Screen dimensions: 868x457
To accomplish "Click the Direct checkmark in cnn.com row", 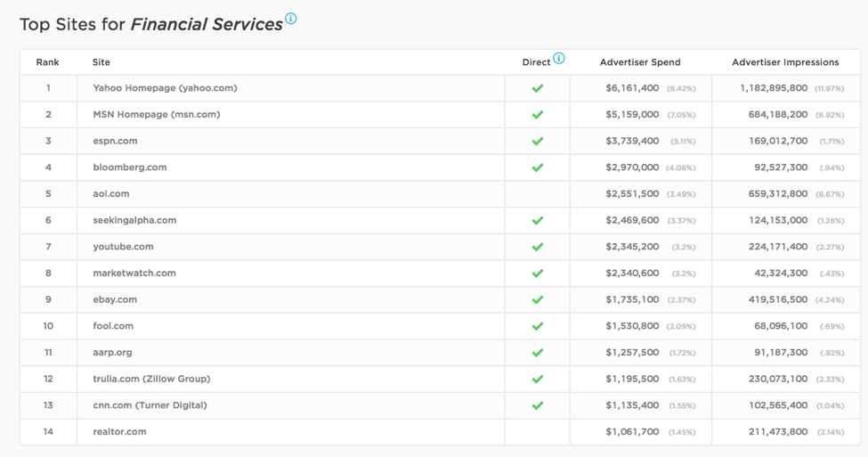I will tap(537, 405).
